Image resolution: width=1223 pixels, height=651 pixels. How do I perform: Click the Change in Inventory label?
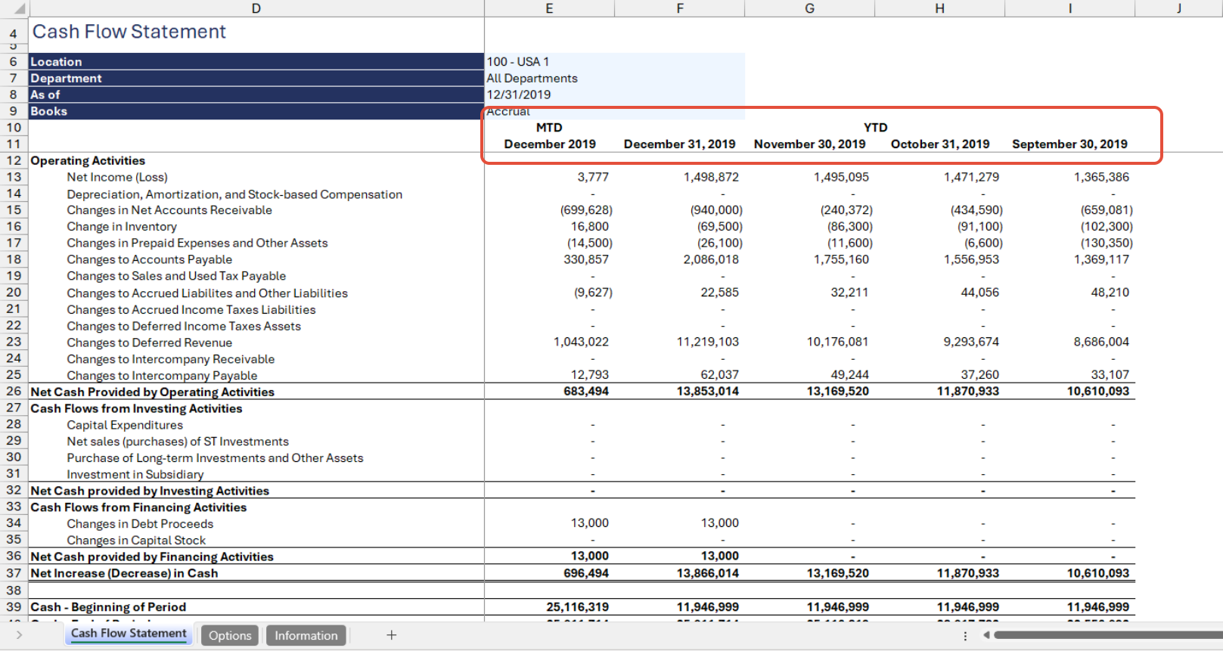[122, 227]
